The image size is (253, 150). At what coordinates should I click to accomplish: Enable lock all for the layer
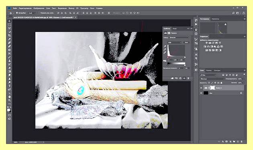[x=221, y=83]
